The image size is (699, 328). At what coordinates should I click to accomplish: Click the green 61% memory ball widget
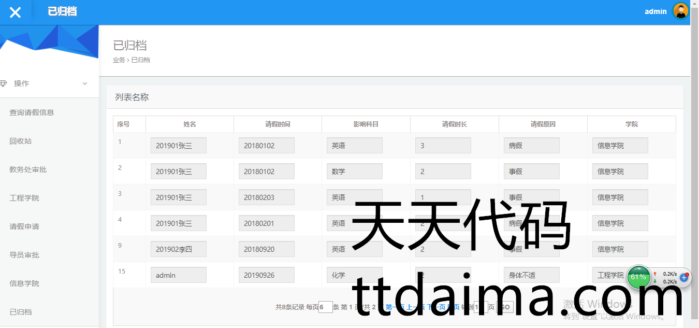pyautogui.click(x=638, y=277)
